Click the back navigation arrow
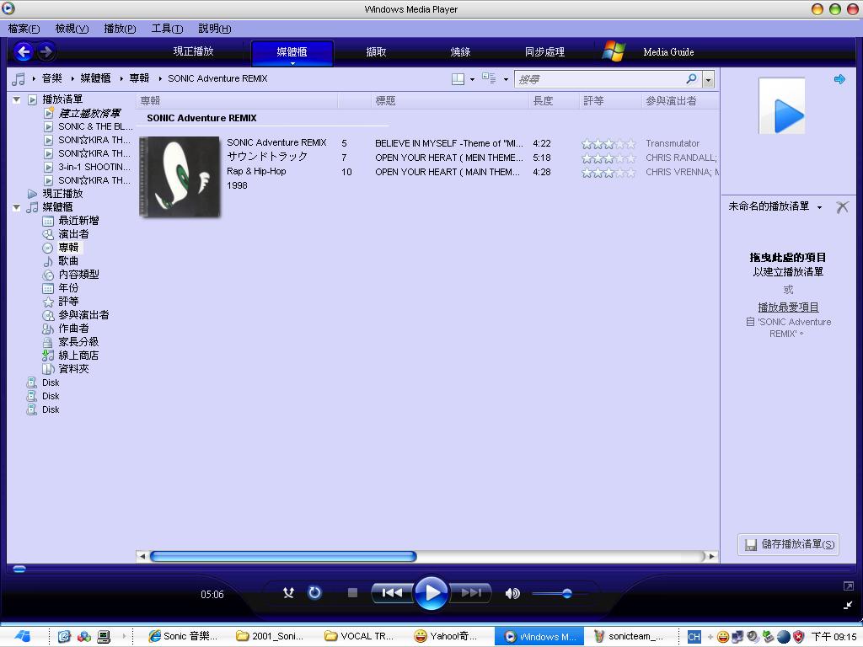 24,52
